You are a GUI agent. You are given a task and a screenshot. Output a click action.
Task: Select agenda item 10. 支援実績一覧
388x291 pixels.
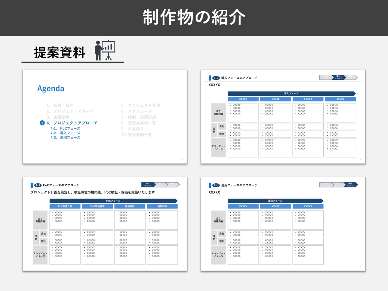136,135
